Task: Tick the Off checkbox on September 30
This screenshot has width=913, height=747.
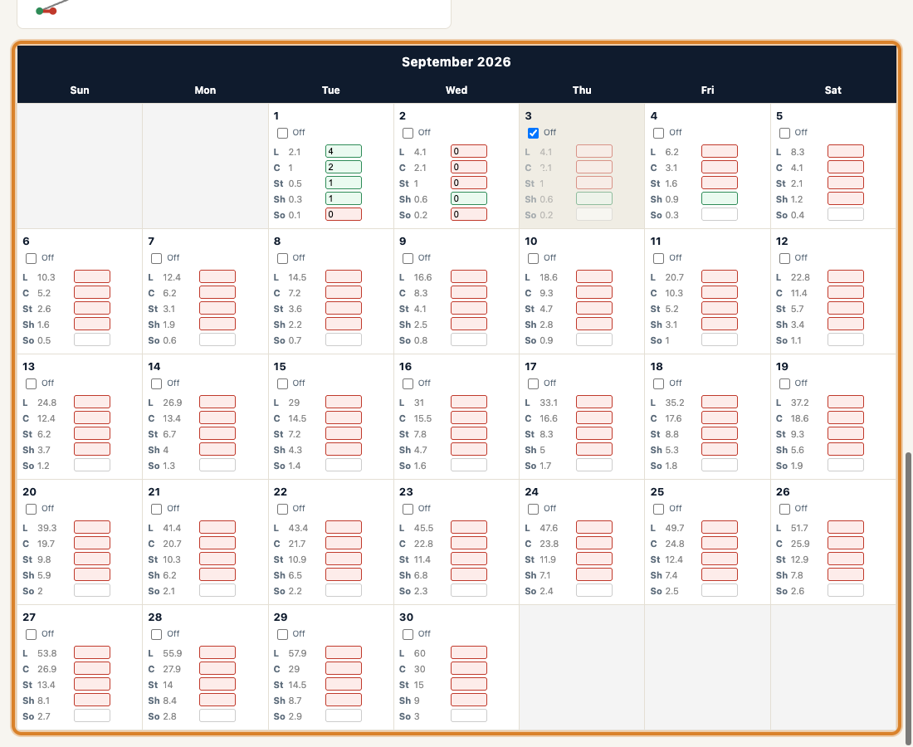Action: tap(408, 635)
